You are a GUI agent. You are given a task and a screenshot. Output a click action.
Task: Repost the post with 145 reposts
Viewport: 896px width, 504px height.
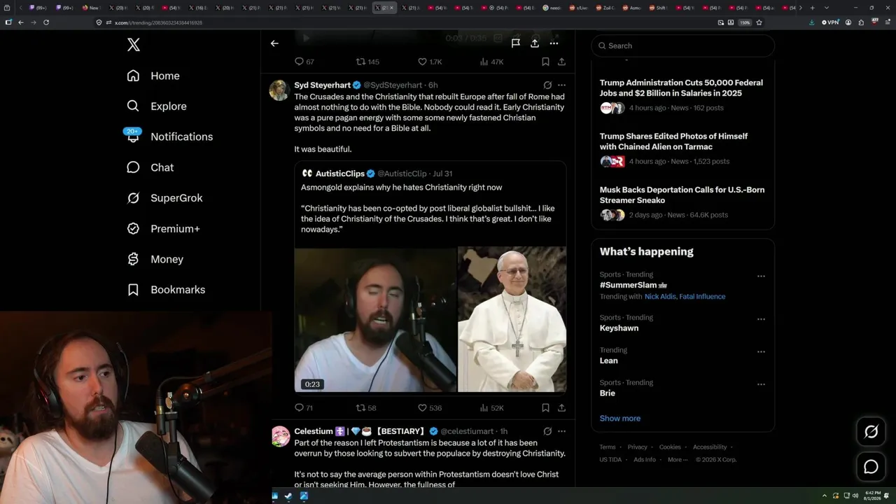(367, 62)
